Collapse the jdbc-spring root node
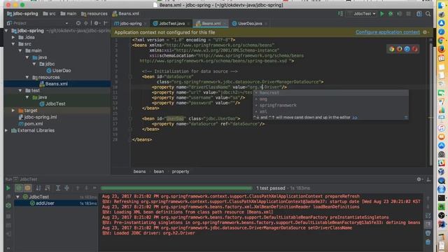This screenshot has width=448, height=252. [6, 31]
